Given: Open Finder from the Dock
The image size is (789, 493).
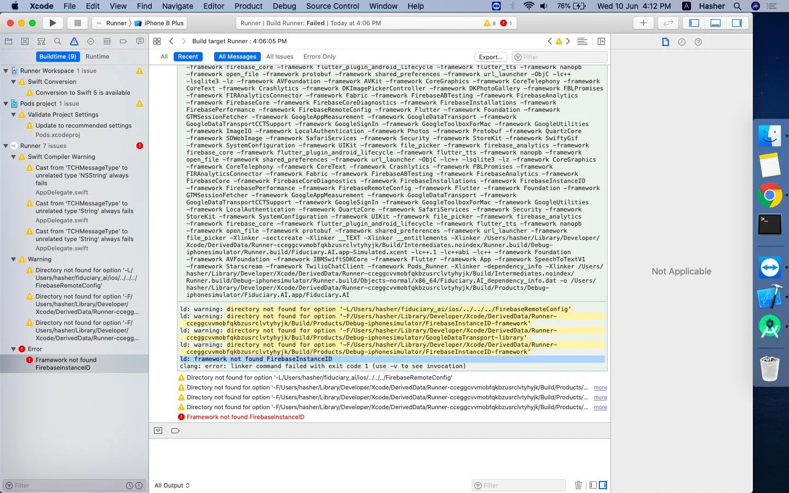Looking at the screenshot, I should 770,135.
